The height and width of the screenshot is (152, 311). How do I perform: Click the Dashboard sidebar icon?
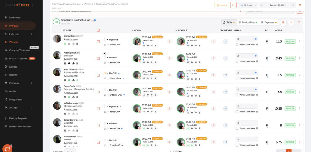tap(6, 18)
